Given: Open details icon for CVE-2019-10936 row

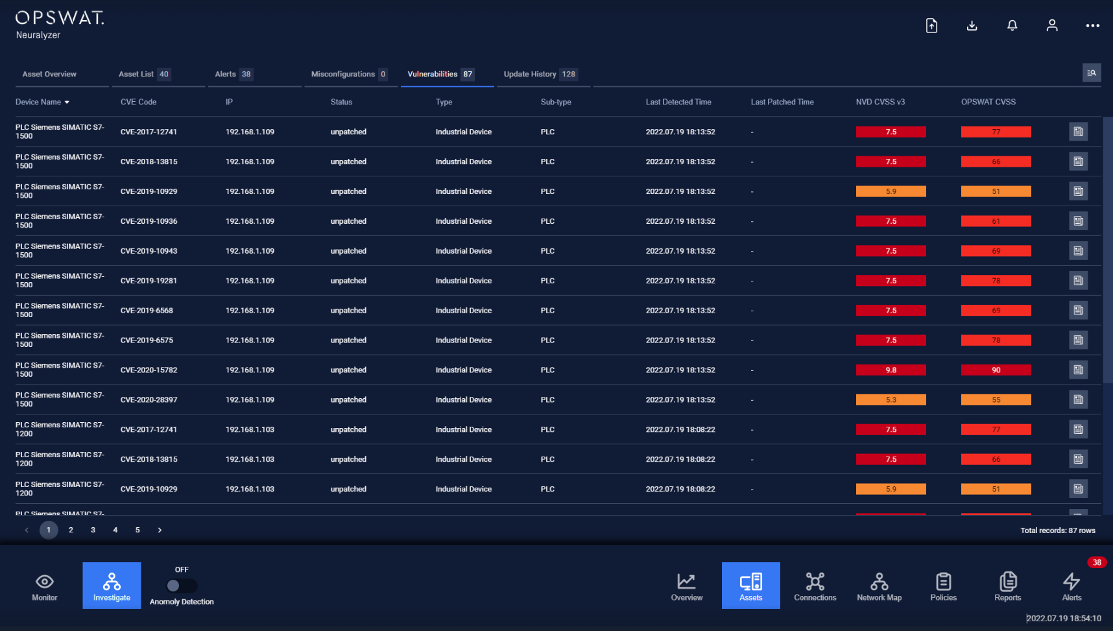Looking at the screenshot, I should [1078, 221].
